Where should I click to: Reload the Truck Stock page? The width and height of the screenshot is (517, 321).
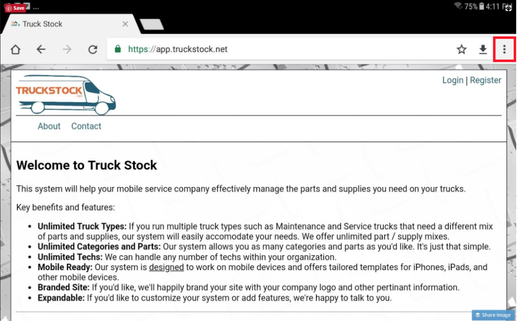click(x=92, y=49)
